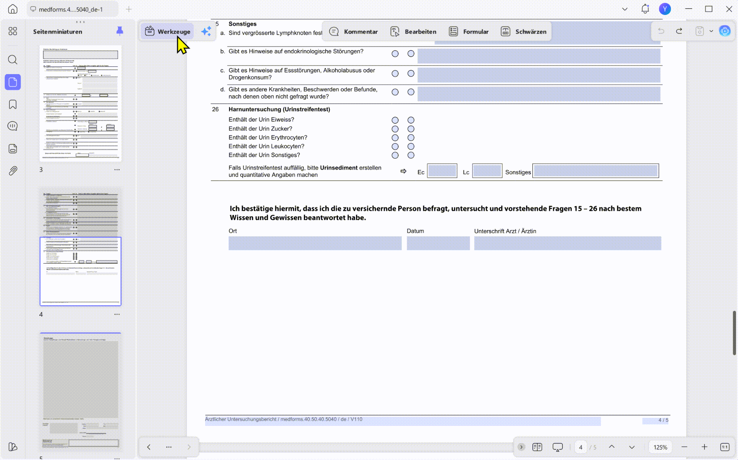Start presentation mode icon

click(x=558, y=447)
